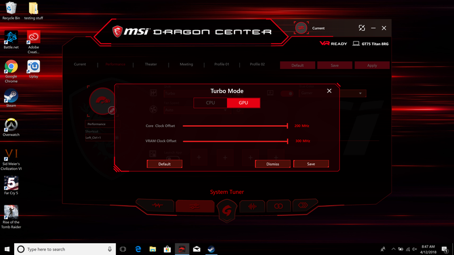Open the triple chevron arrows tab
The image size is (454, 255).
click(x=303, y=205)
